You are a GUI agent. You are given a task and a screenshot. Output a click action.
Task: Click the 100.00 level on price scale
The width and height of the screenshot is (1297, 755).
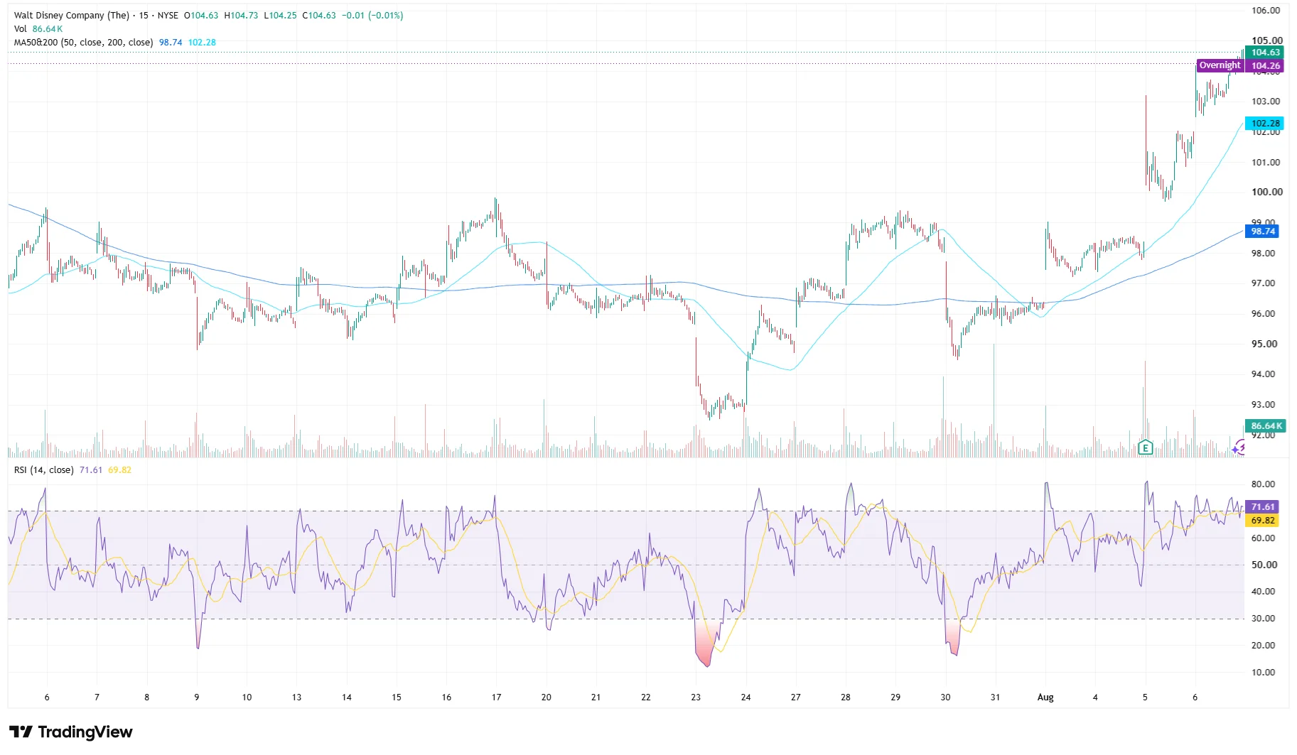pos(1267,192)
